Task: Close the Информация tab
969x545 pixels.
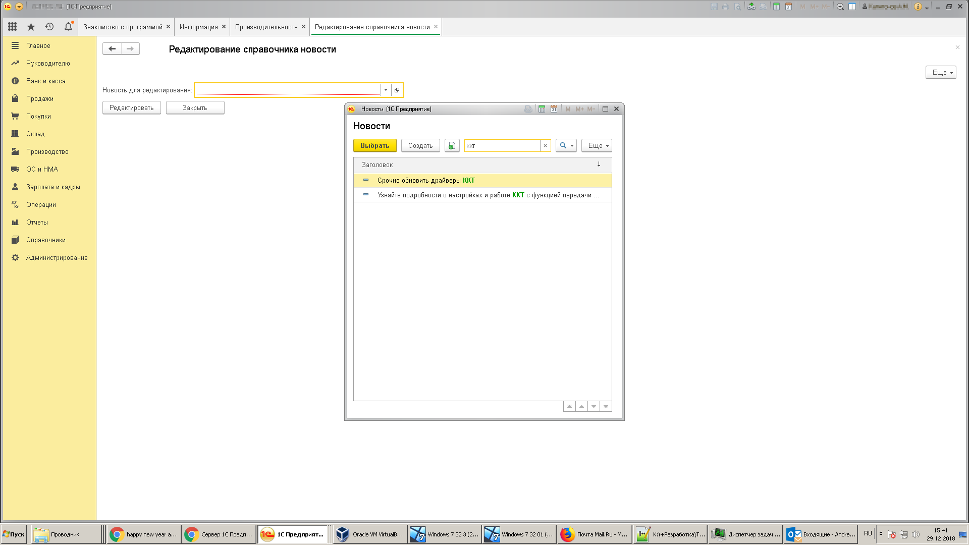Action: (224, 27)
